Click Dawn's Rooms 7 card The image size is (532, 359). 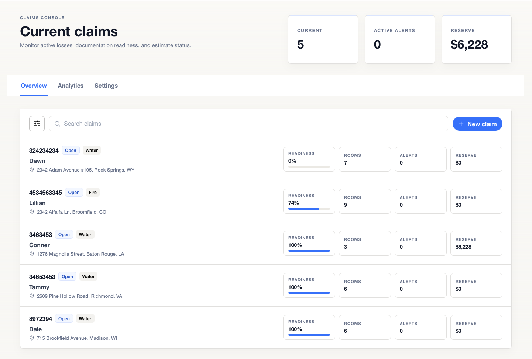click(x=365, y=159)
